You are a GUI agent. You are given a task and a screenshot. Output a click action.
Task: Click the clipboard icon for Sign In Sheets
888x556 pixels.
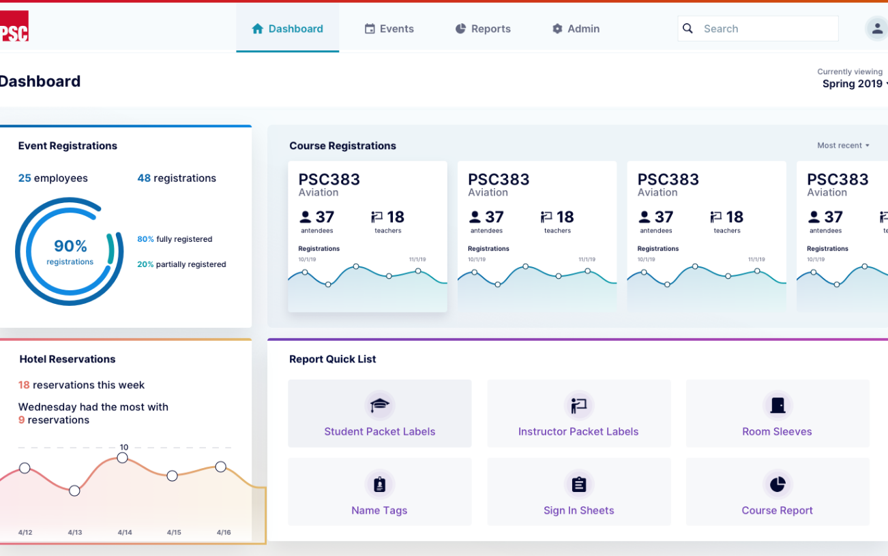578,484
